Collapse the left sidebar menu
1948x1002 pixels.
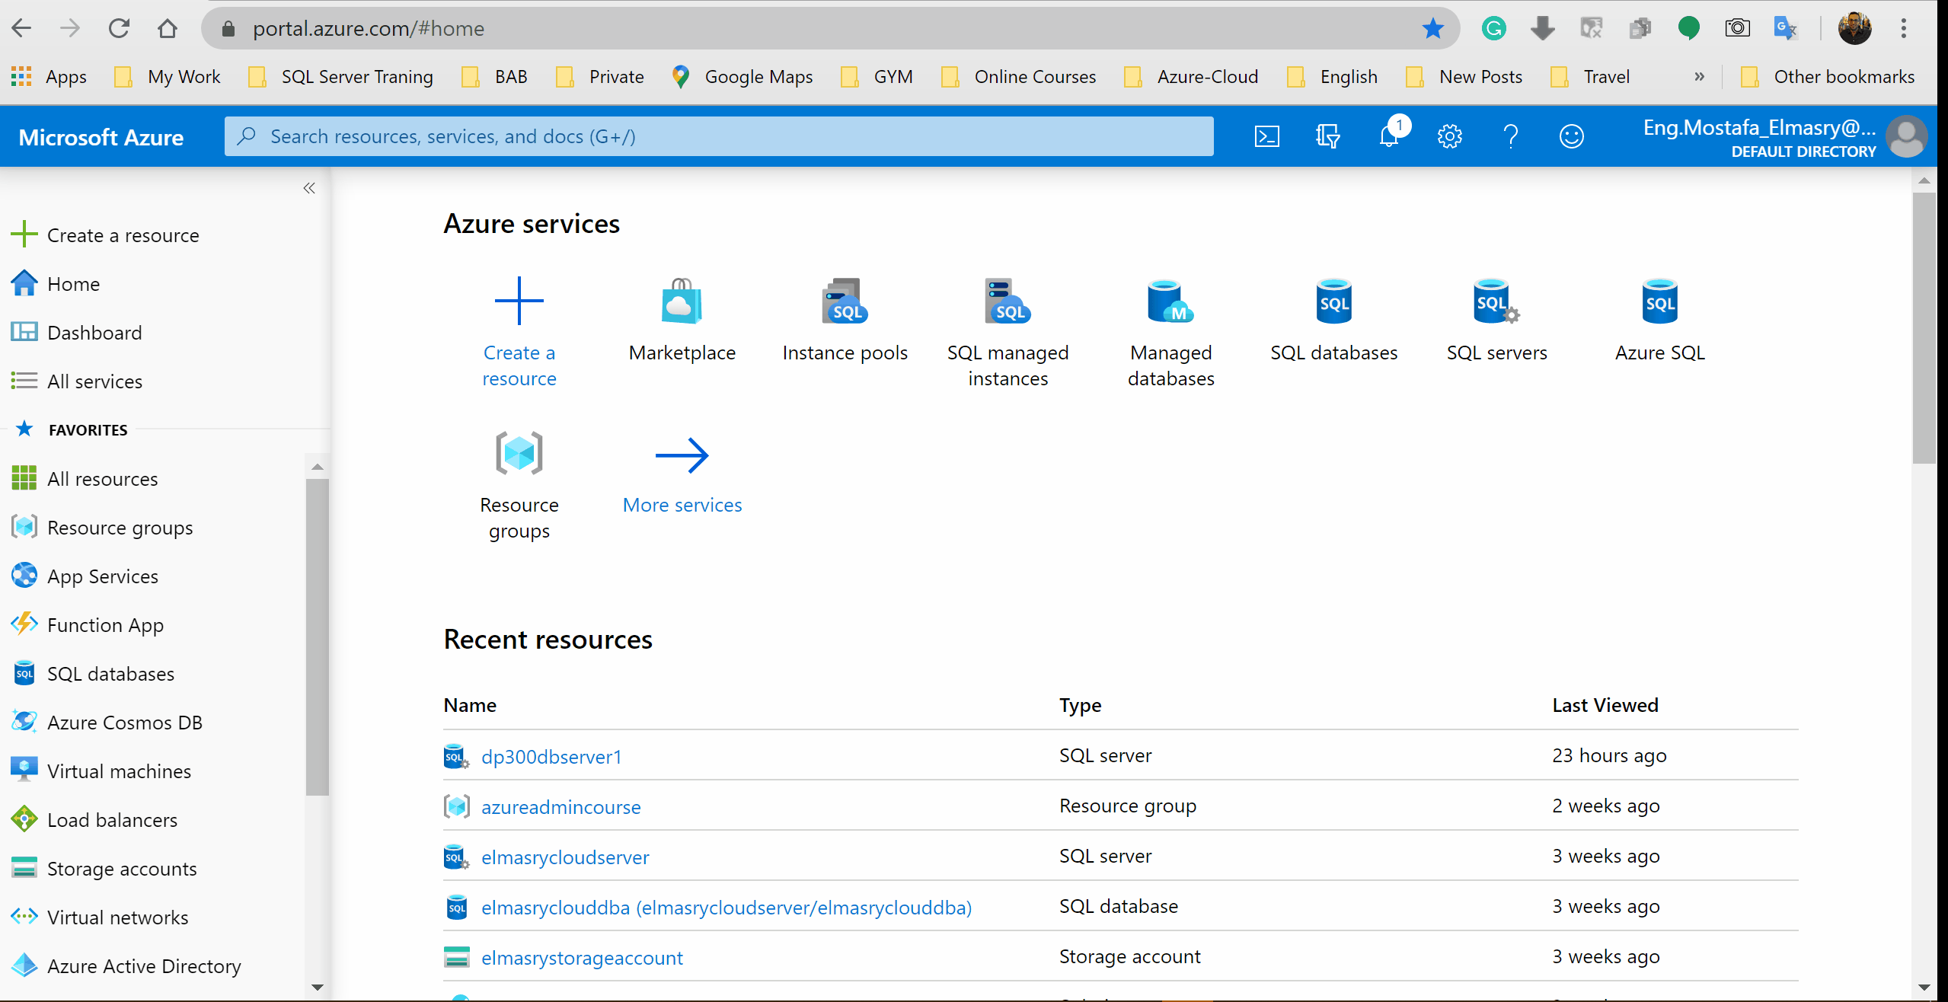pos(309,188)
